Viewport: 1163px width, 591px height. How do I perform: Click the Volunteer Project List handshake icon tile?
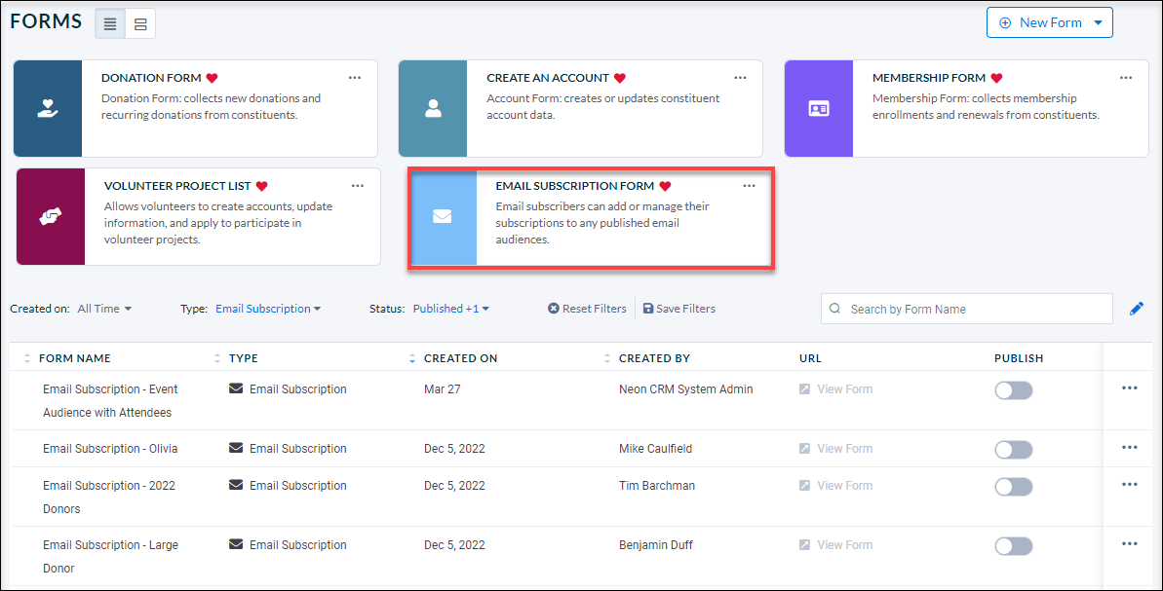coord(51,217)
